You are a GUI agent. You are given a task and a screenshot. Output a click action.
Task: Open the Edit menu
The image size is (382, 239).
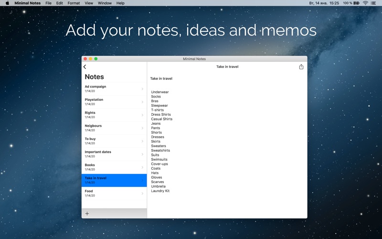pos(59,3)
